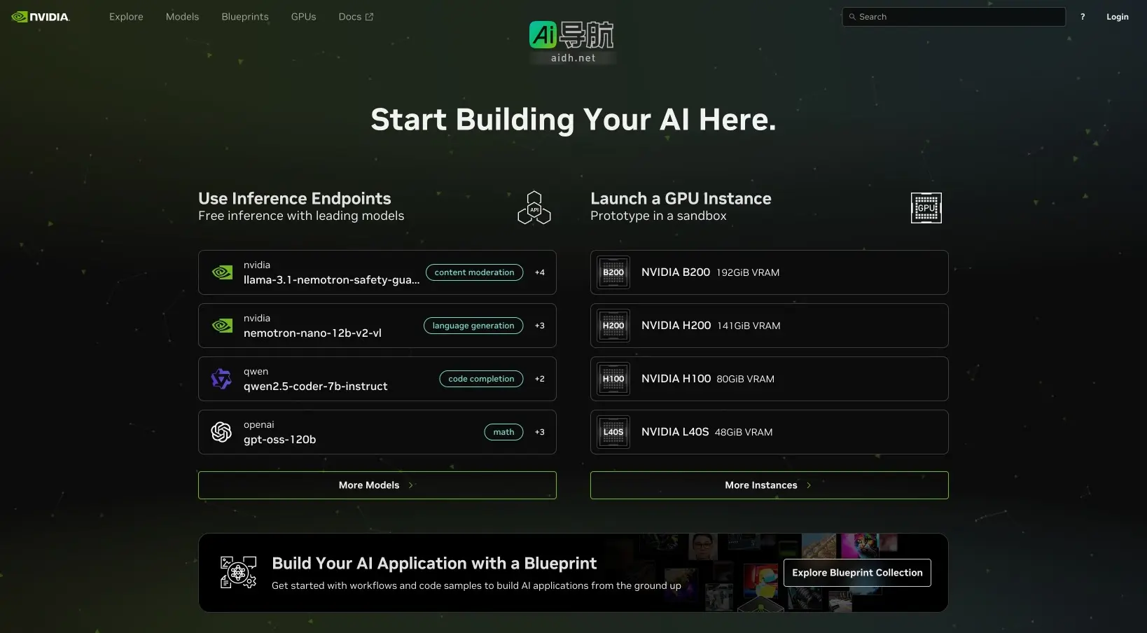Click the Blueprint icon in the bottom banner
This screenshot has height=633, width=1147.
click(x=238, y=572)
